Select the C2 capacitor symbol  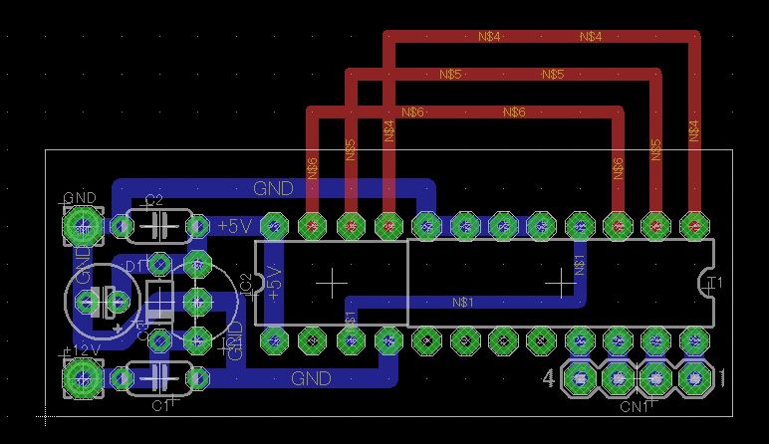pyautogui.click(x=157, y=226)
